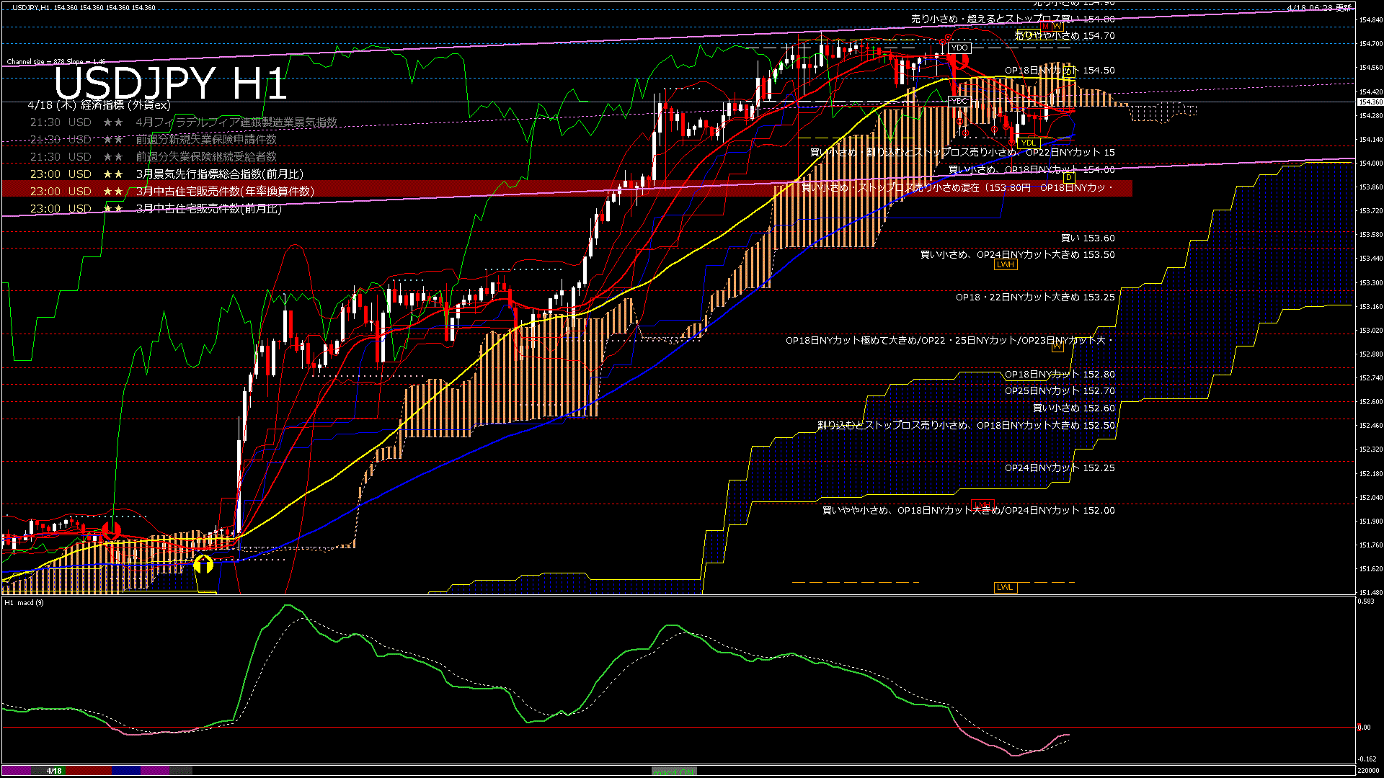Image resolution: width=1384 pixels, height=778 pixels.
Task: Click the 154.000 price on the scale
Action: (1370, 164)
